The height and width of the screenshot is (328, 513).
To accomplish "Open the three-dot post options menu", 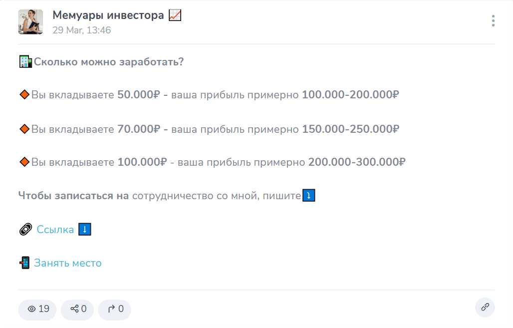I will tap(493, 21).
